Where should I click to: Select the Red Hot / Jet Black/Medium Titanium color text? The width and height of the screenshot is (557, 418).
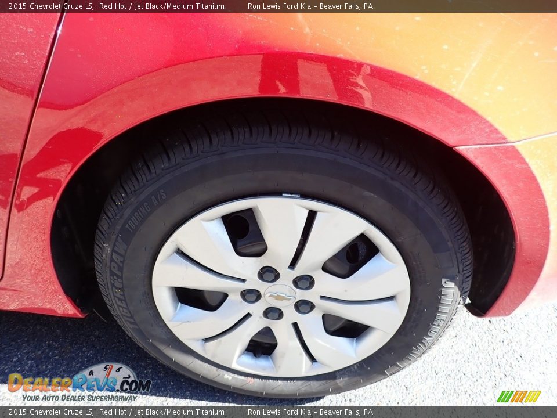(161, 7)
